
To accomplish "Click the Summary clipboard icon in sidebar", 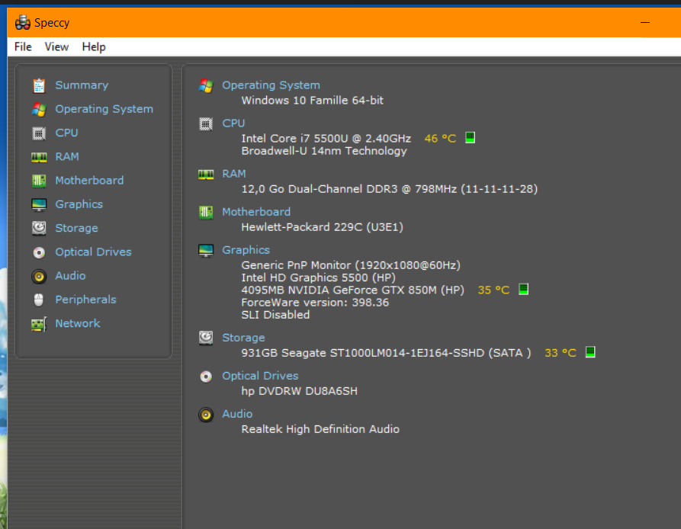I will point(39,85).
